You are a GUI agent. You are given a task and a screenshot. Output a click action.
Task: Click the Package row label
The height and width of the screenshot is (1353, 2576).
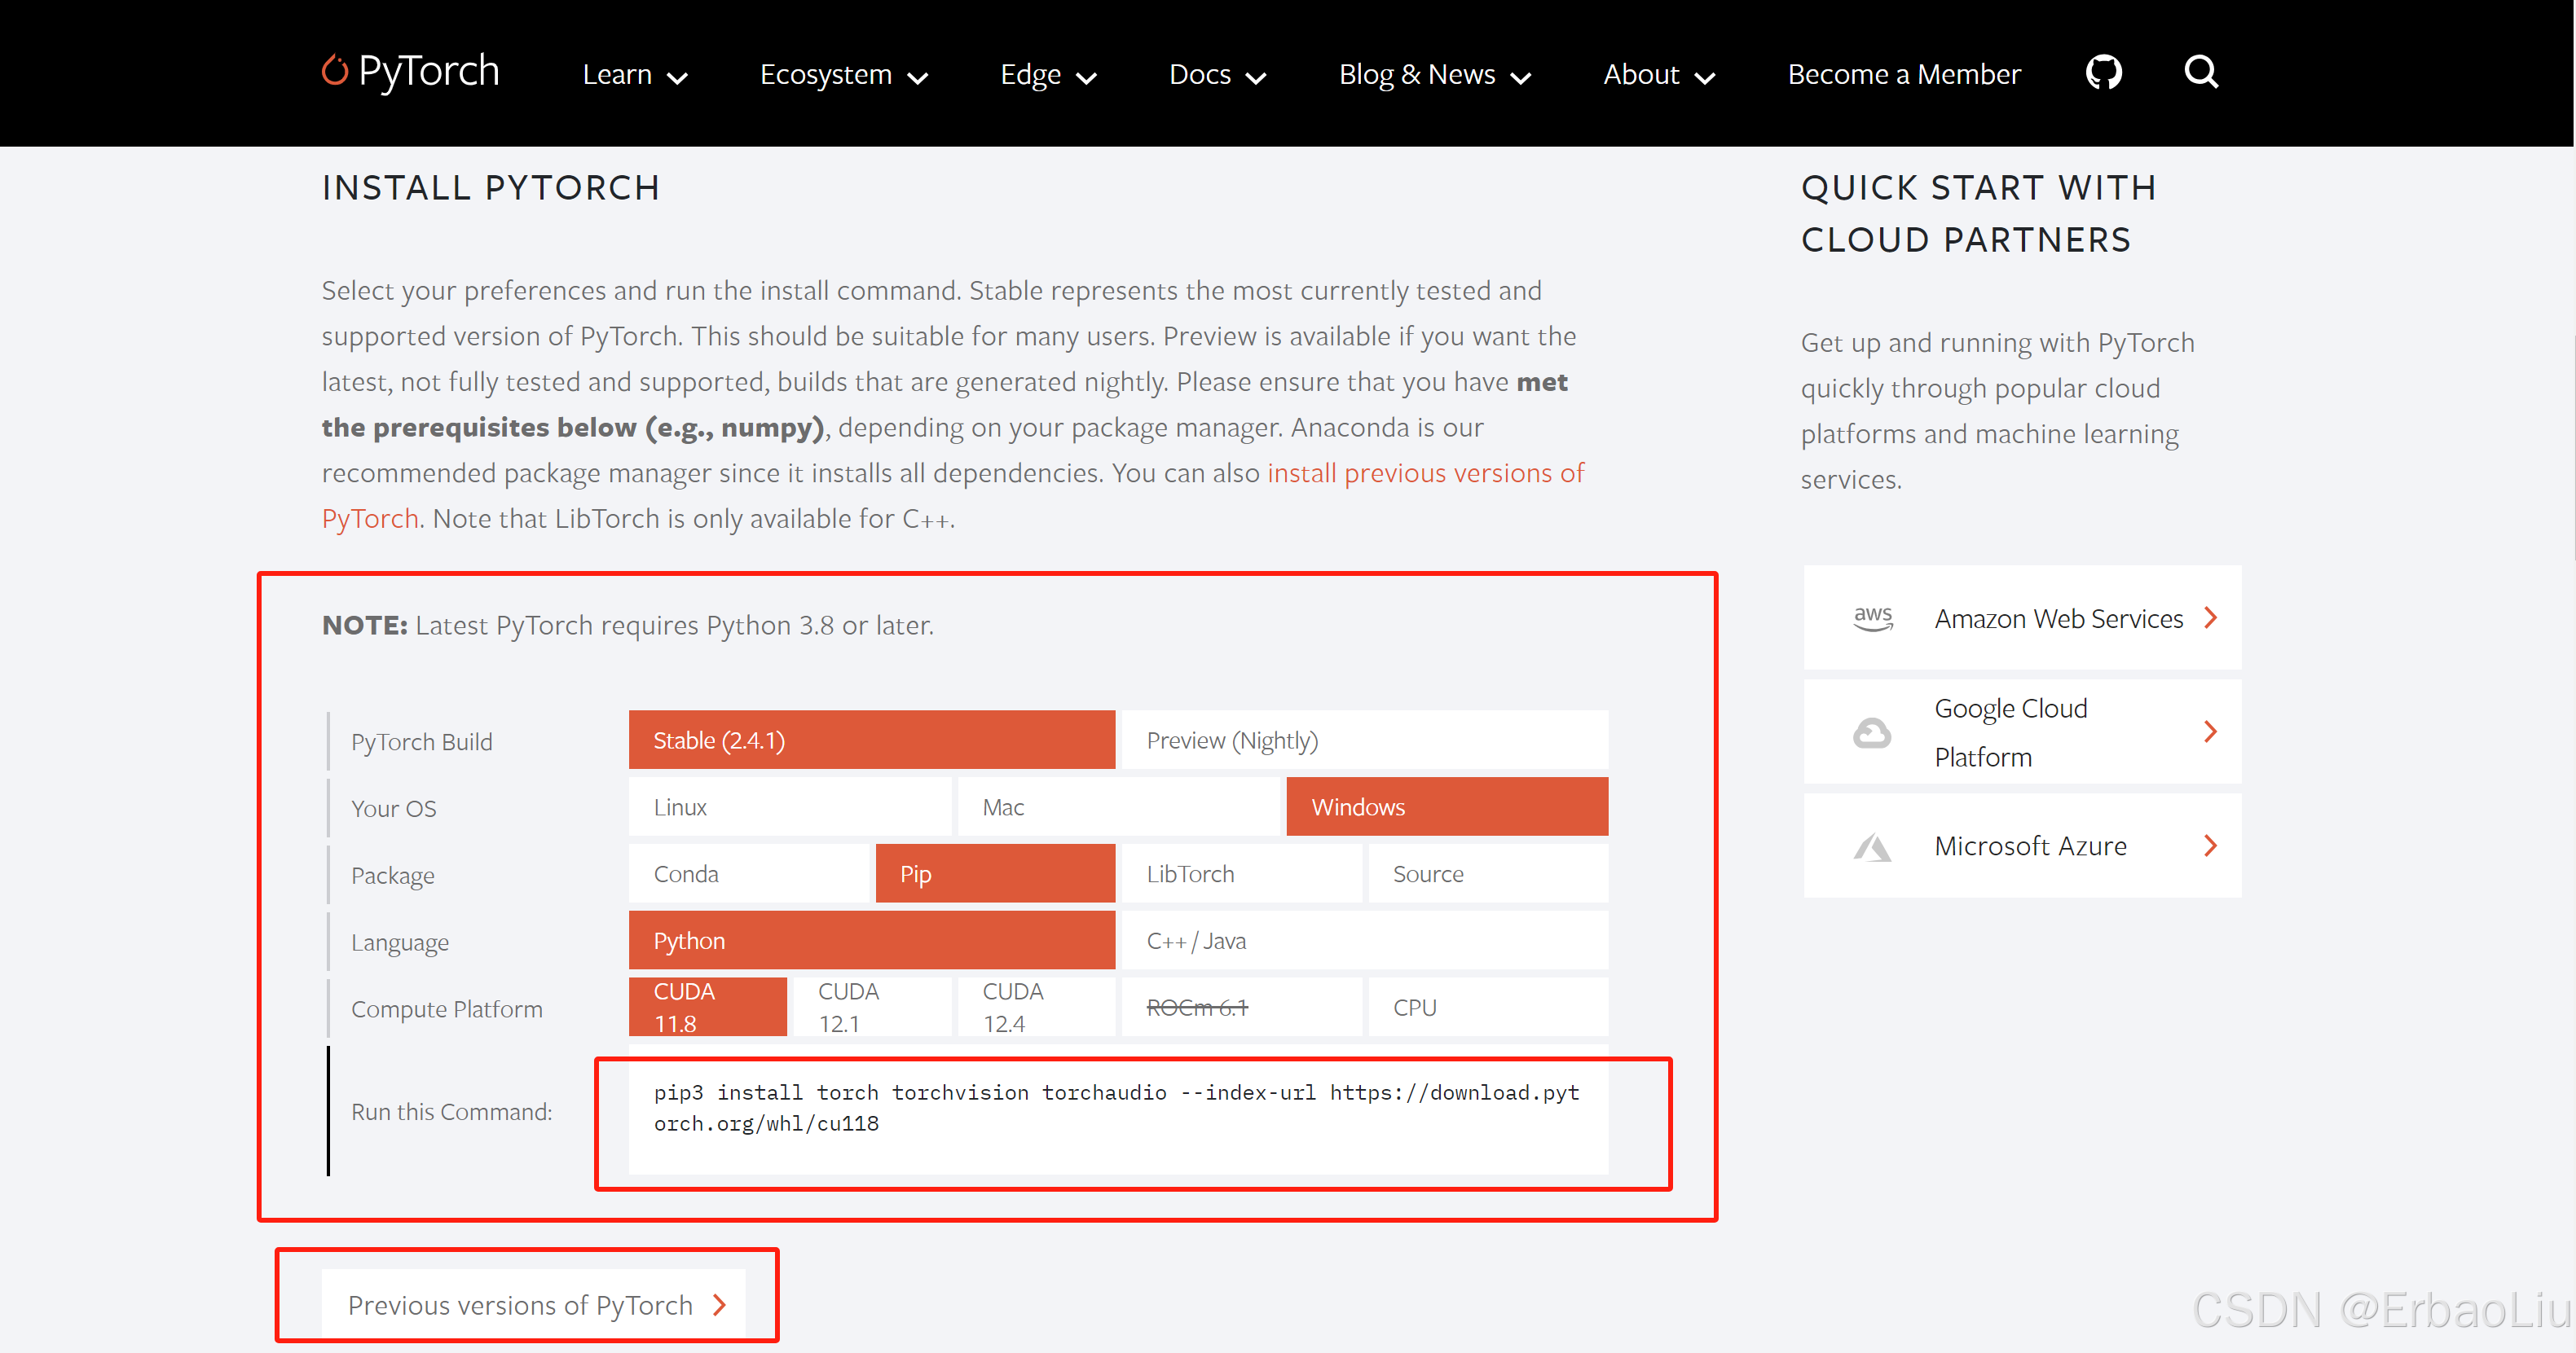(x=393, y=876)
